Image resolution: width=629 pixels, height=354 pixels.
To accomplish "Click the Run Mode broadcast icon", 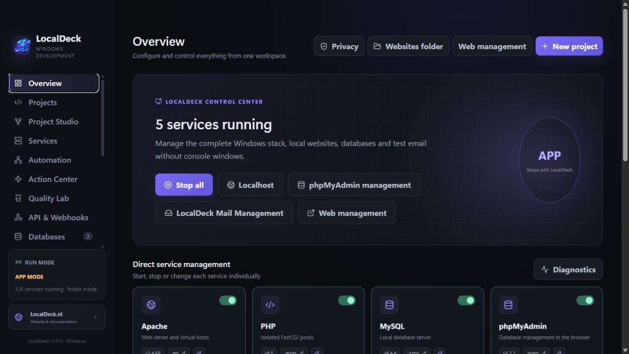I will [18, 263].
